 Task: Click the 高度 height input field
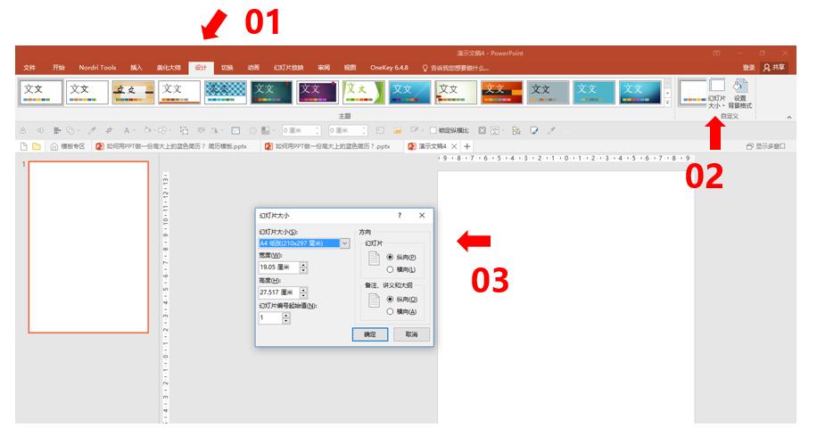(x=279, y=292)
